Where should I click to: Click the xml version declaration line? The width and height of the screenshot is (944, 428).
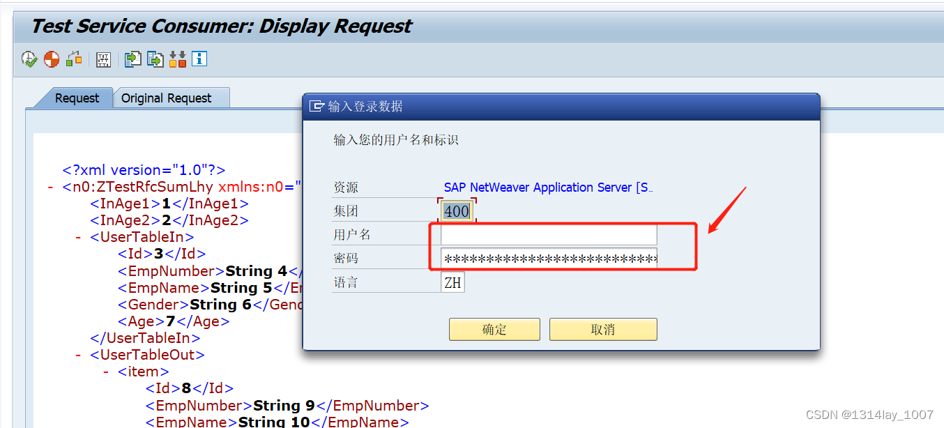[144, 170]
